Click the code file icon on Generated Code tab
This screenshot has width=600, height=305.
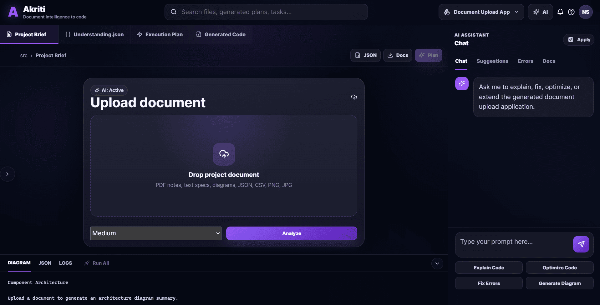199,34
